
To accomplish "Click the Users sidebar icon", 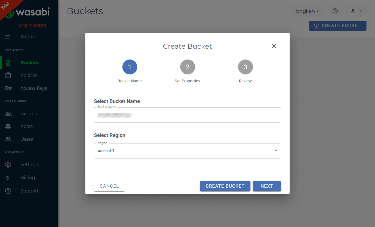I will (x=8, y=139).
